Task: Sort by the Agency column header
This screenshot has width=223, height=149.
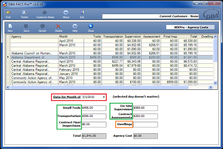Action: 34,37
